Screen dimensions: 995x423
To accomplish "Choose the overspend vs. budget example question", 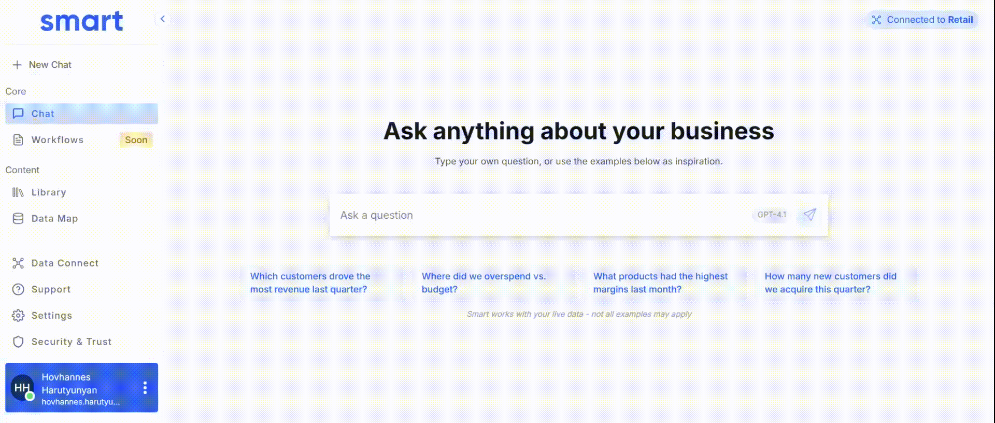I will point(484,283).
